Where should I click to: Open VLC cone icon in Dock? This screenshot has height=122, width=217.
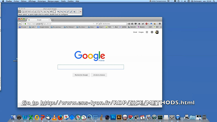55,117
